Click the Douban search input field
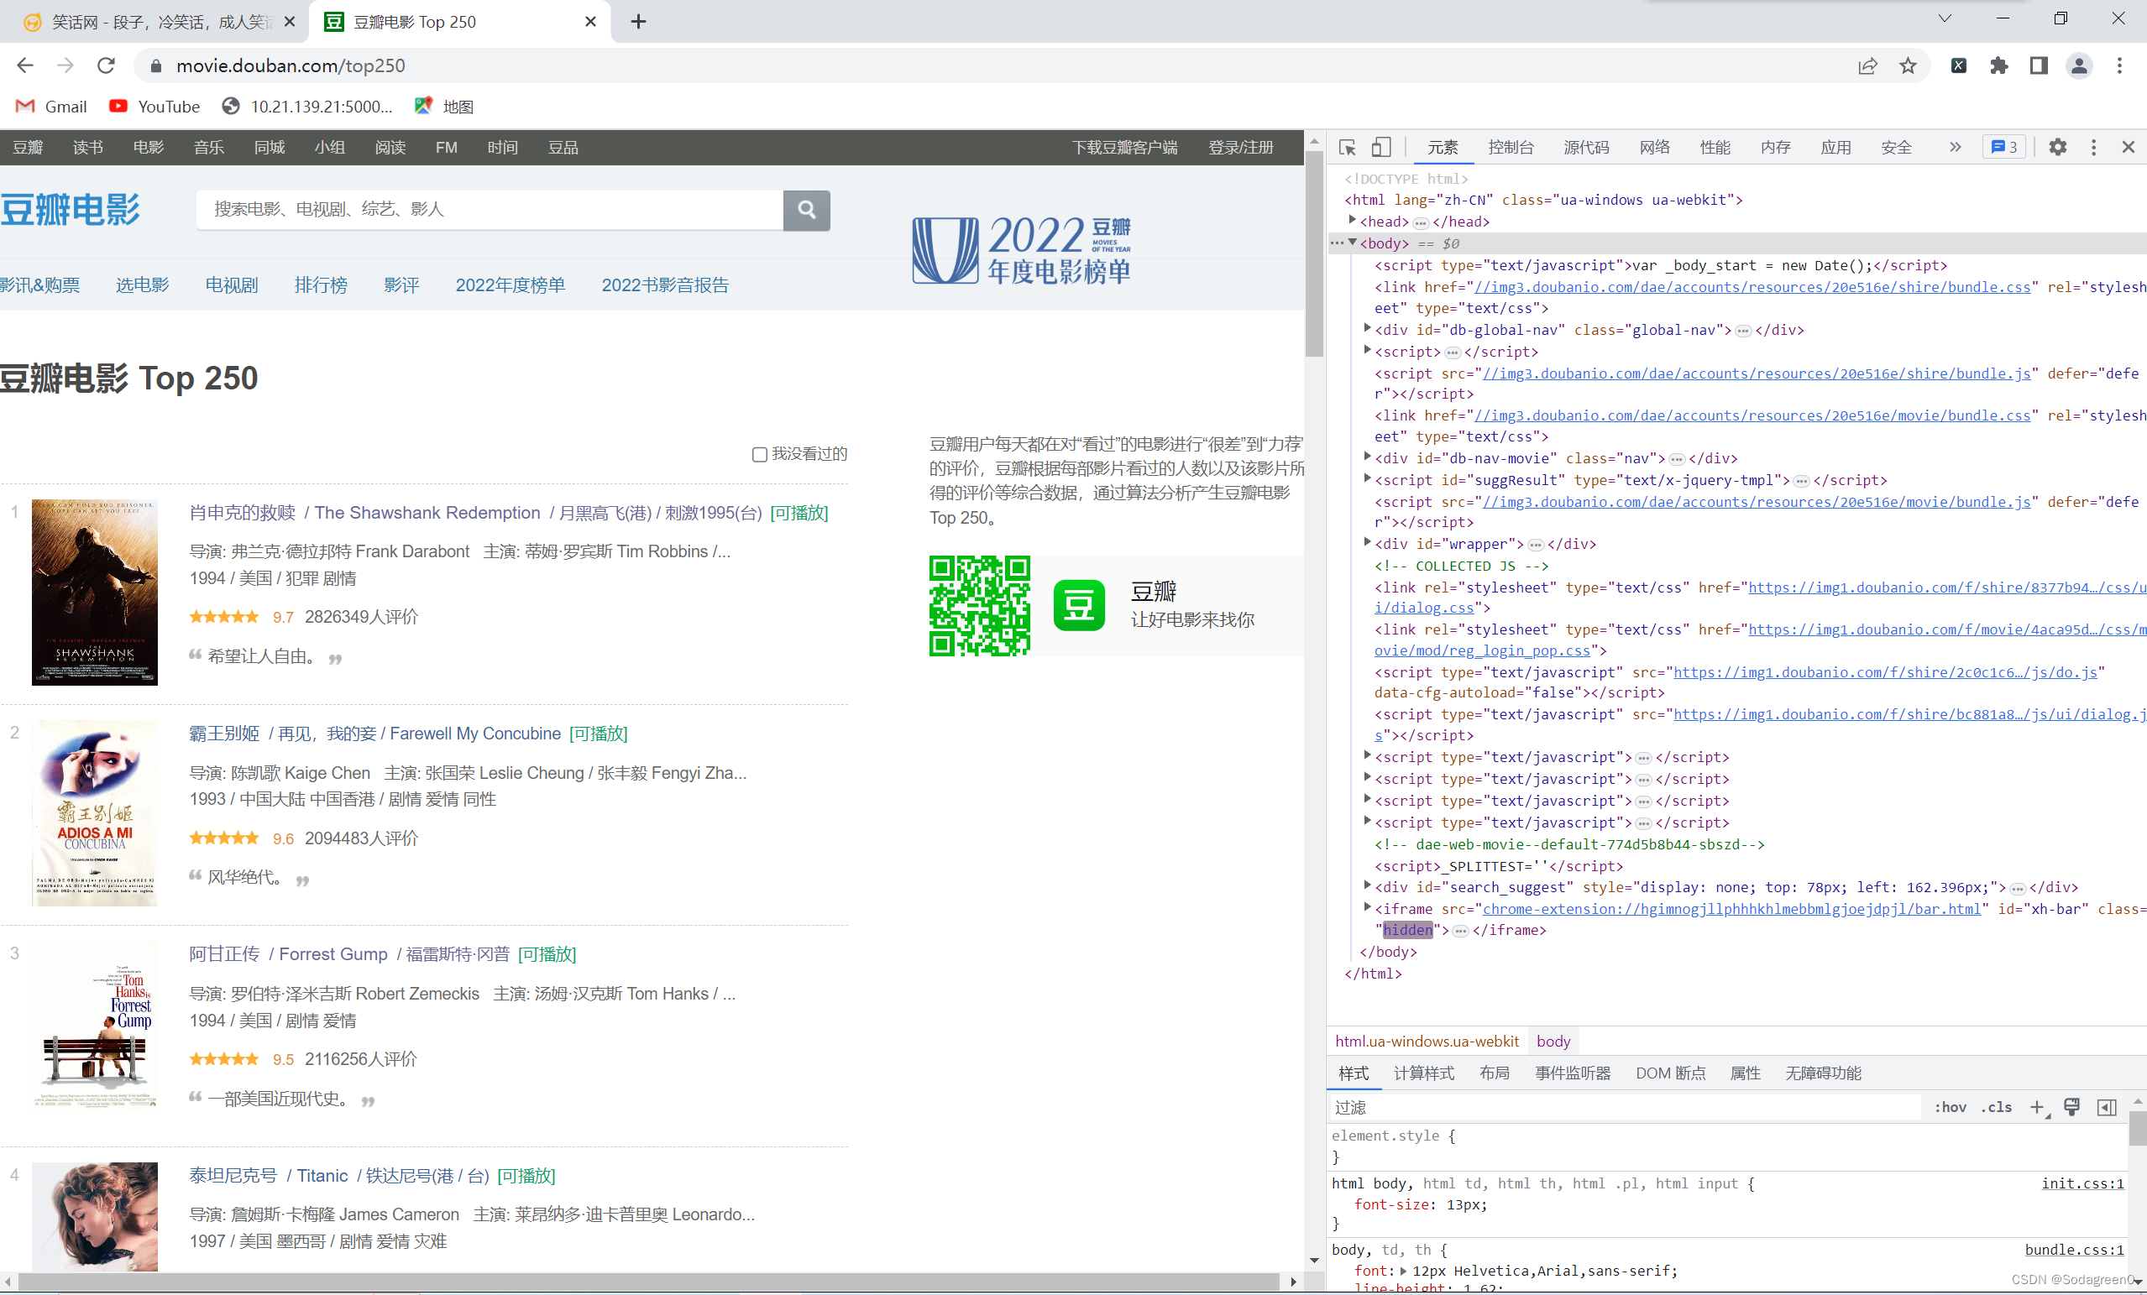Viewport: 2147px width, 1295px height. 490,210
